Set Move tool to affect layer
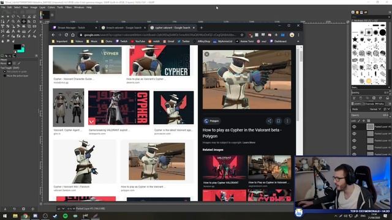 click(x=10, y=64)
